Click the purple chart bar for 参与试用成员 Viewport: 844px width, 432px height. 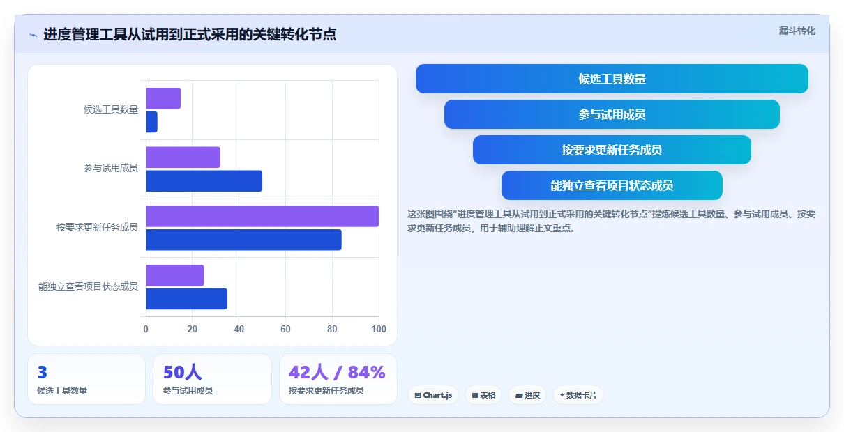183,157
